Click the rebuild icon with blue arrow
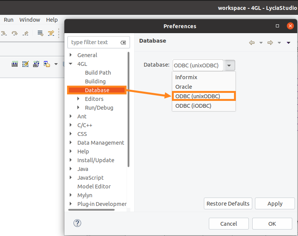Viewport: 298px width, 236px height. click(x=36, y=64)
